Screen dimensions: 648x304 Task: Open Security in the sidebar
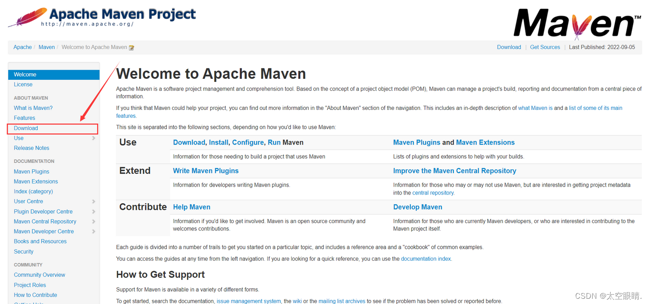tap(24, 252)
